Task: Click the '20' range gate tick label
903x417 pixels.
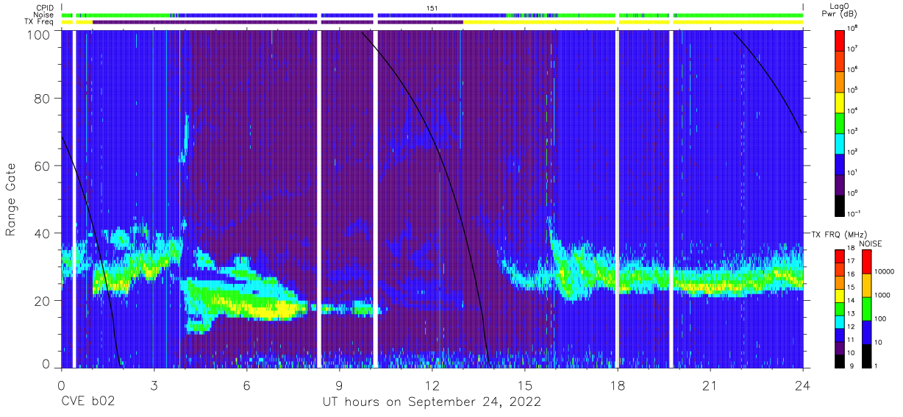Action: tap(43, 300)
